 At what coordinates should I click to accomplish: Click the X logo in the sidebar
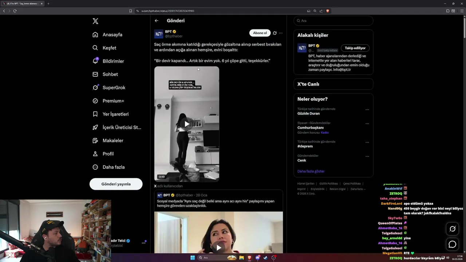click(95, 21)
